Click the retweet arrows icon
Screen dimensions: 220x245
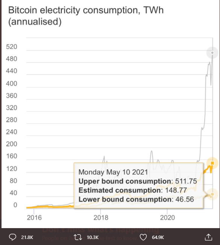click(78, 237)
